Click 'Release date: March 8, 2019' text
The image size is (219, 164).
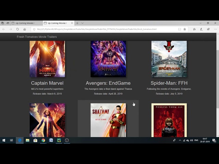(47, 94)
